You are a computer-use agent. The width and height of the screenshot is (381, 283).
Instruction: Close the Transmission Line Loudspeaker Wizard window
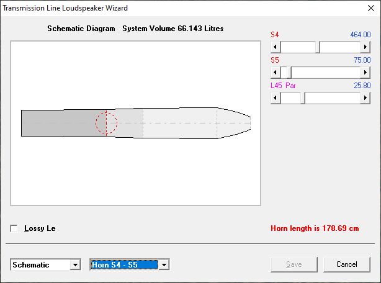coord(371,8)
